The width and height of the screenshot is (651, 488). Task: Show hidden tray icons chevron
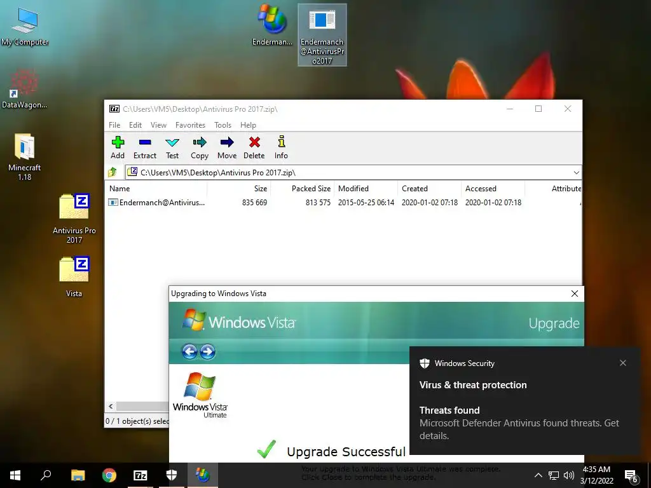tap(538, 475)
